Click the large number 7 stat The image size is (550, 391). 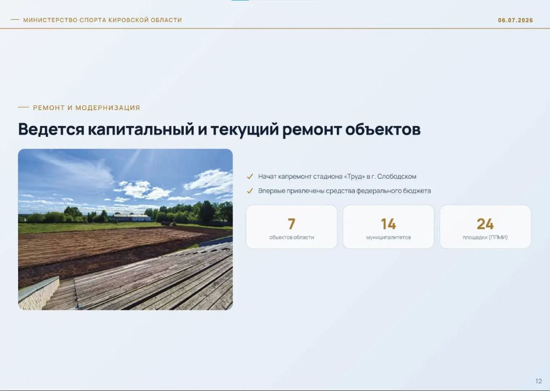pos(291,224)
